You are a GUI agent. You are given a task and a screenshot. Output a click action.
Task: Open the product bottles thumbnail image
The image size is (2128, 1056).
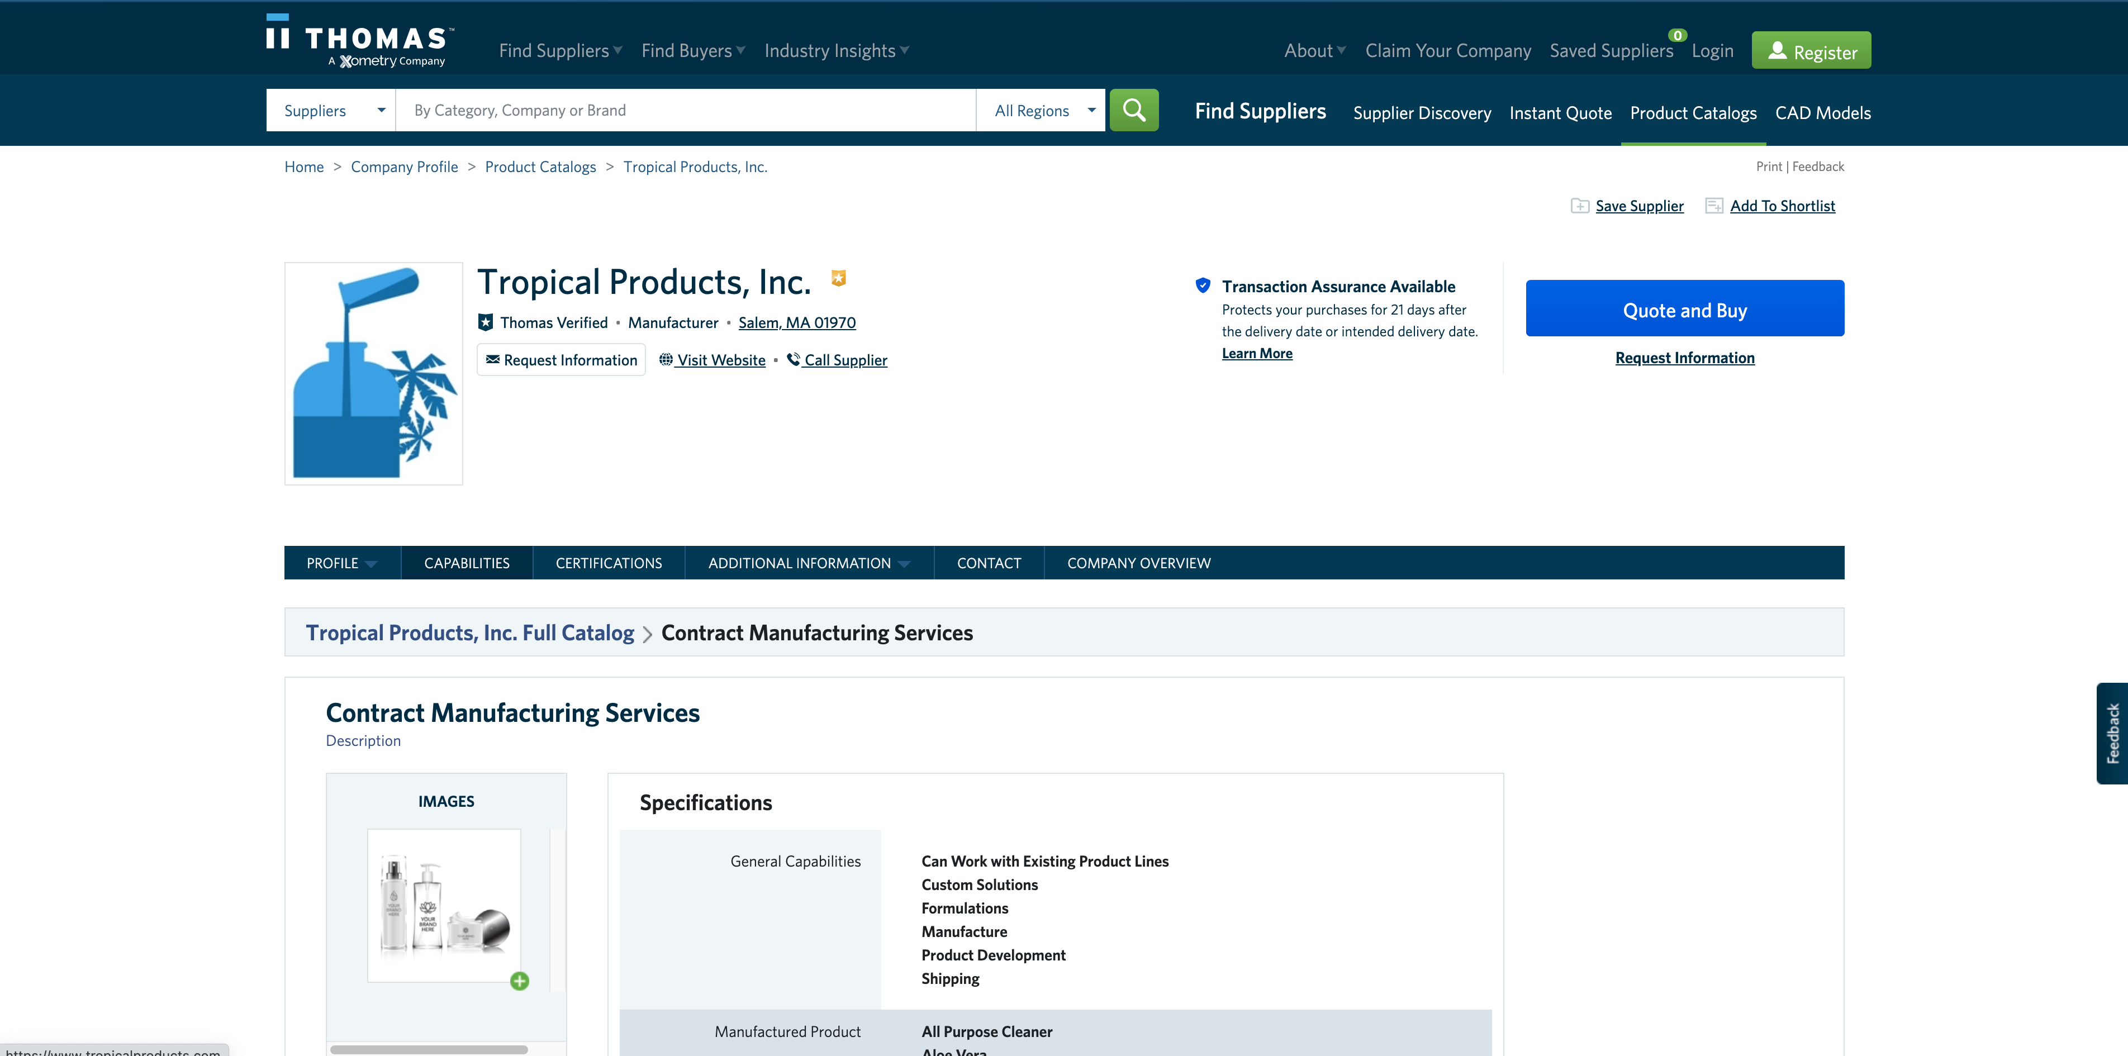(x=444, y=905)
